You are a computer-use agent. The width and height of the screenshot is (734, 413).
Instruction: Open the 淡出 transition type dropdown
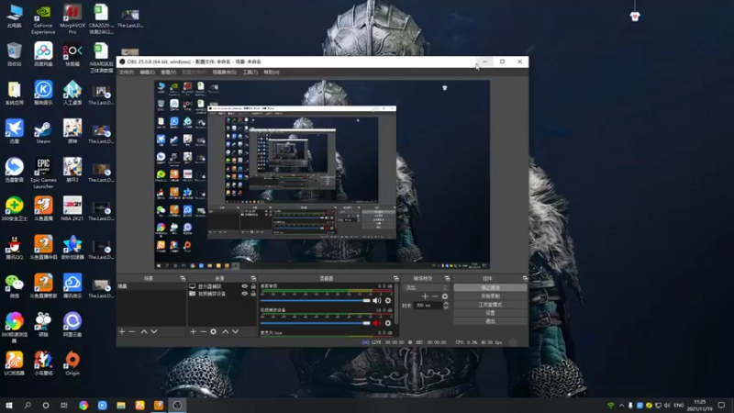click(x=427, y=288)
